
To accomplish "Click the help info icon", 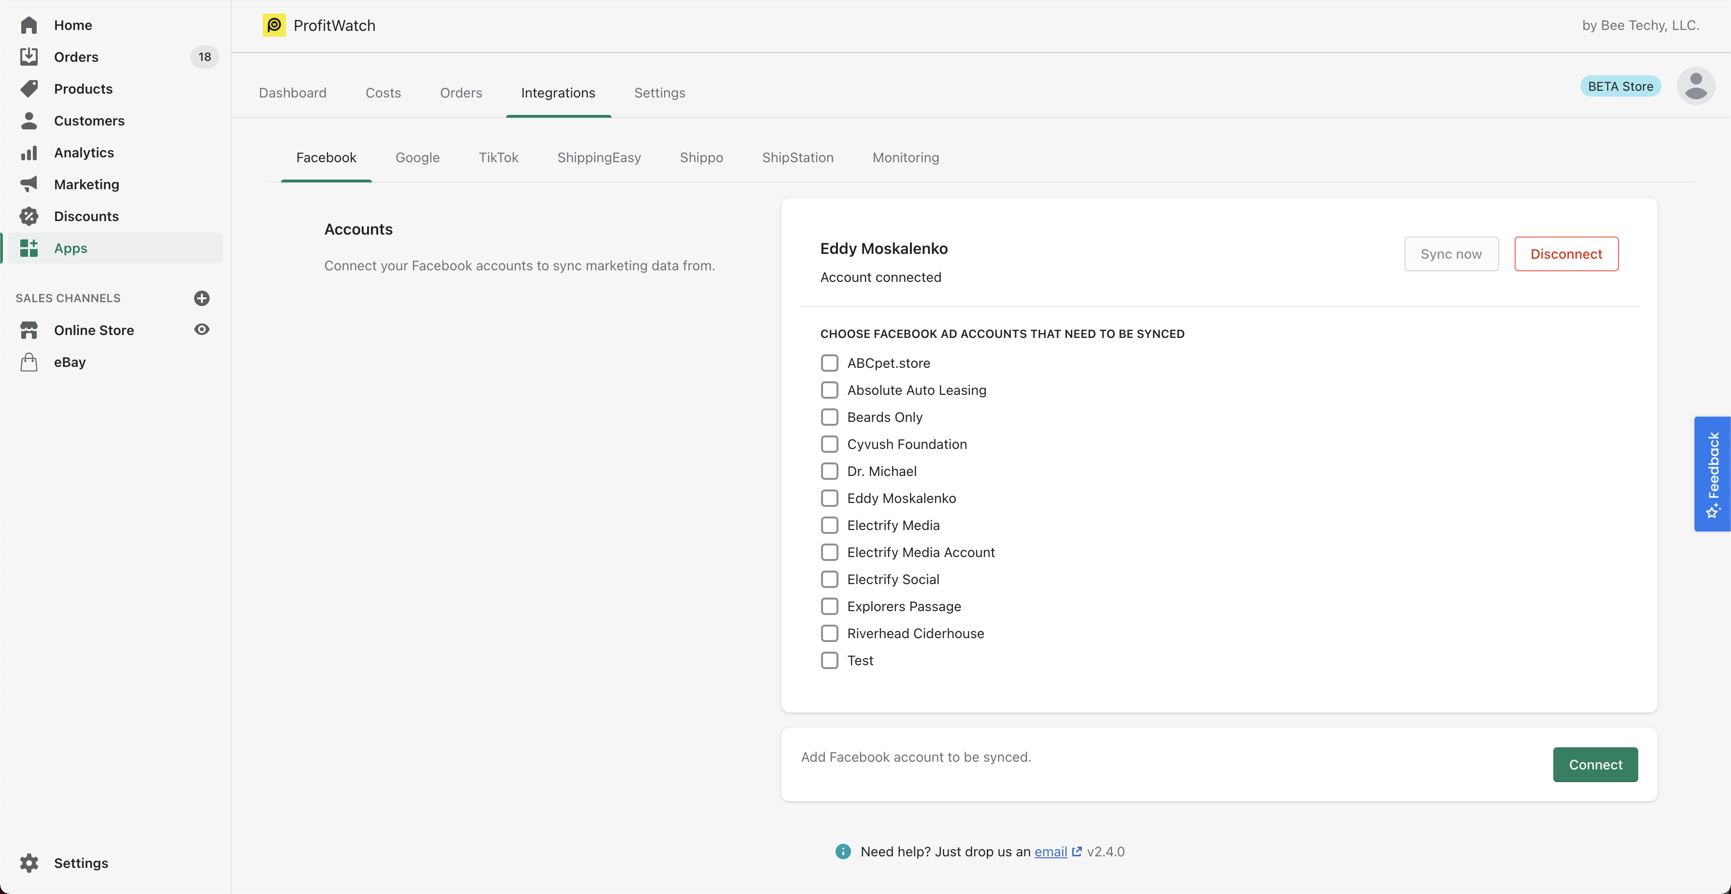I will pos(843,851).
